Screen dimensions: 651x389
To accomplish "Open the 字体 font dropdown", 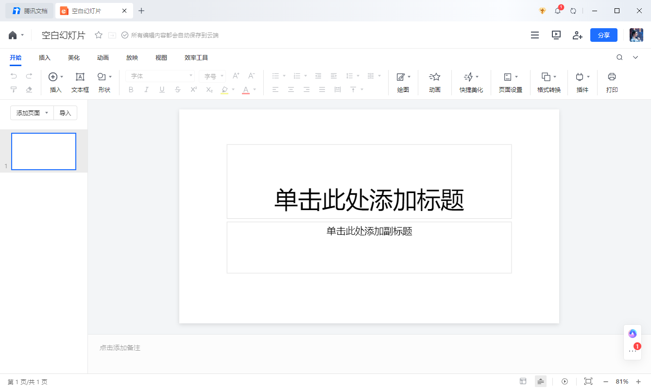I will click(x=159, y=76).
